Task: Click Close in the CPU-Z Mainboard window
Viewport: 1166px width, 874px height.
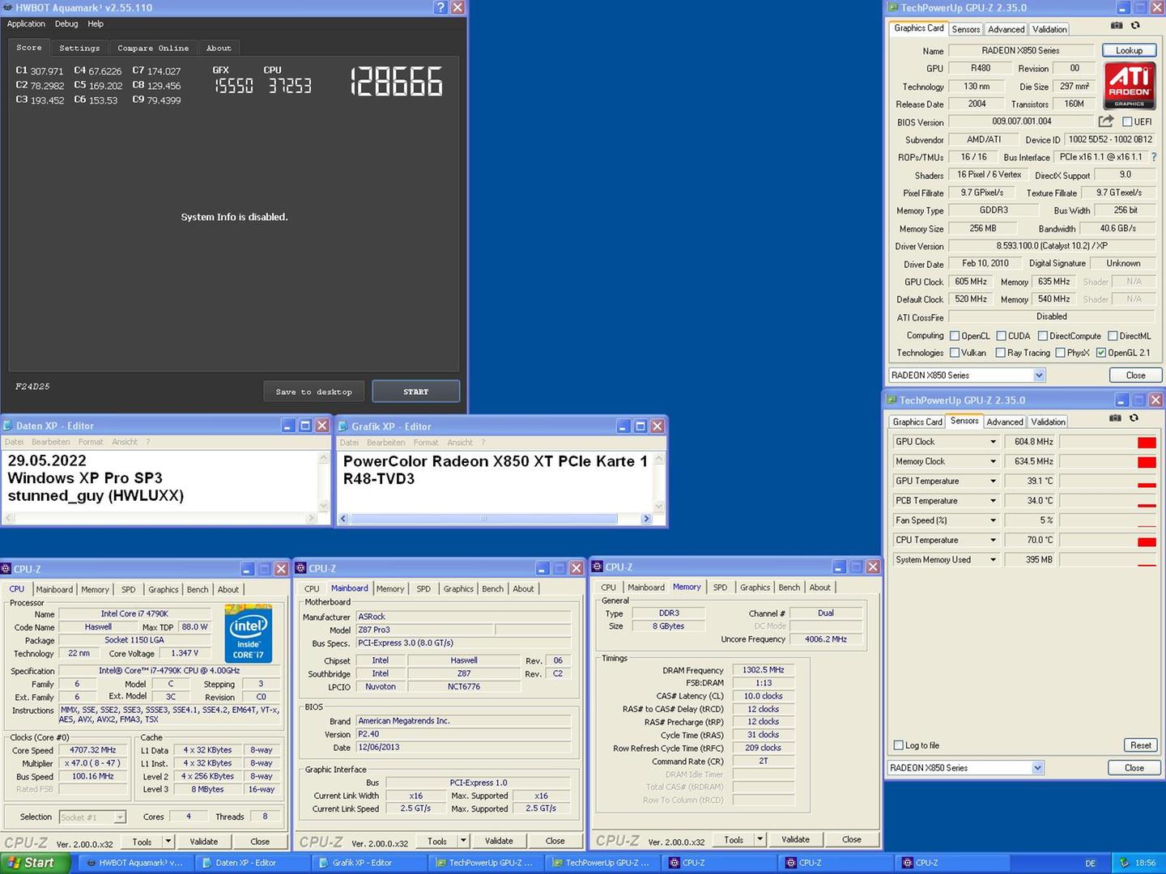Action: pyautogui.click(x=555, y=841)
